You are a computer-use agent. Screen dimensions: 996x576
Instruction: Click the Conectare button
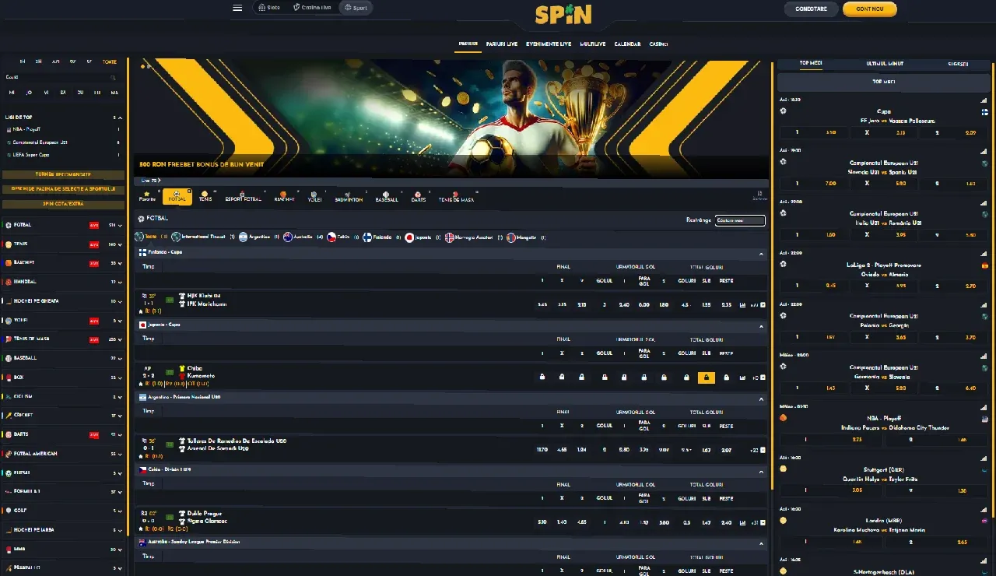click(811, 9)
